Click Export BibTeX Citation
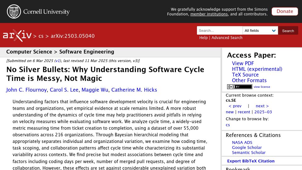The width and height of the screenshot is (302, 170). coord(251,161)
